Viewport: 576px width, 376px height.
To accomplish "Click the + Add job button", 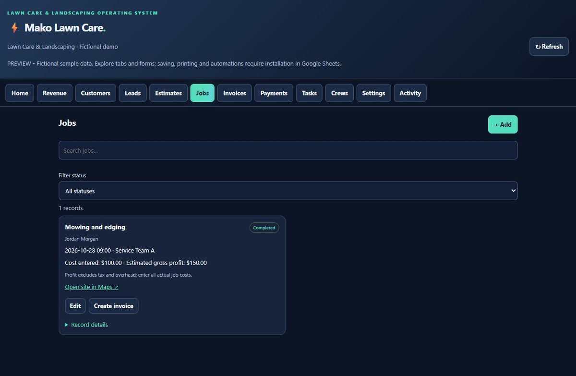I will pyautogui.click(x=503, y=124).
